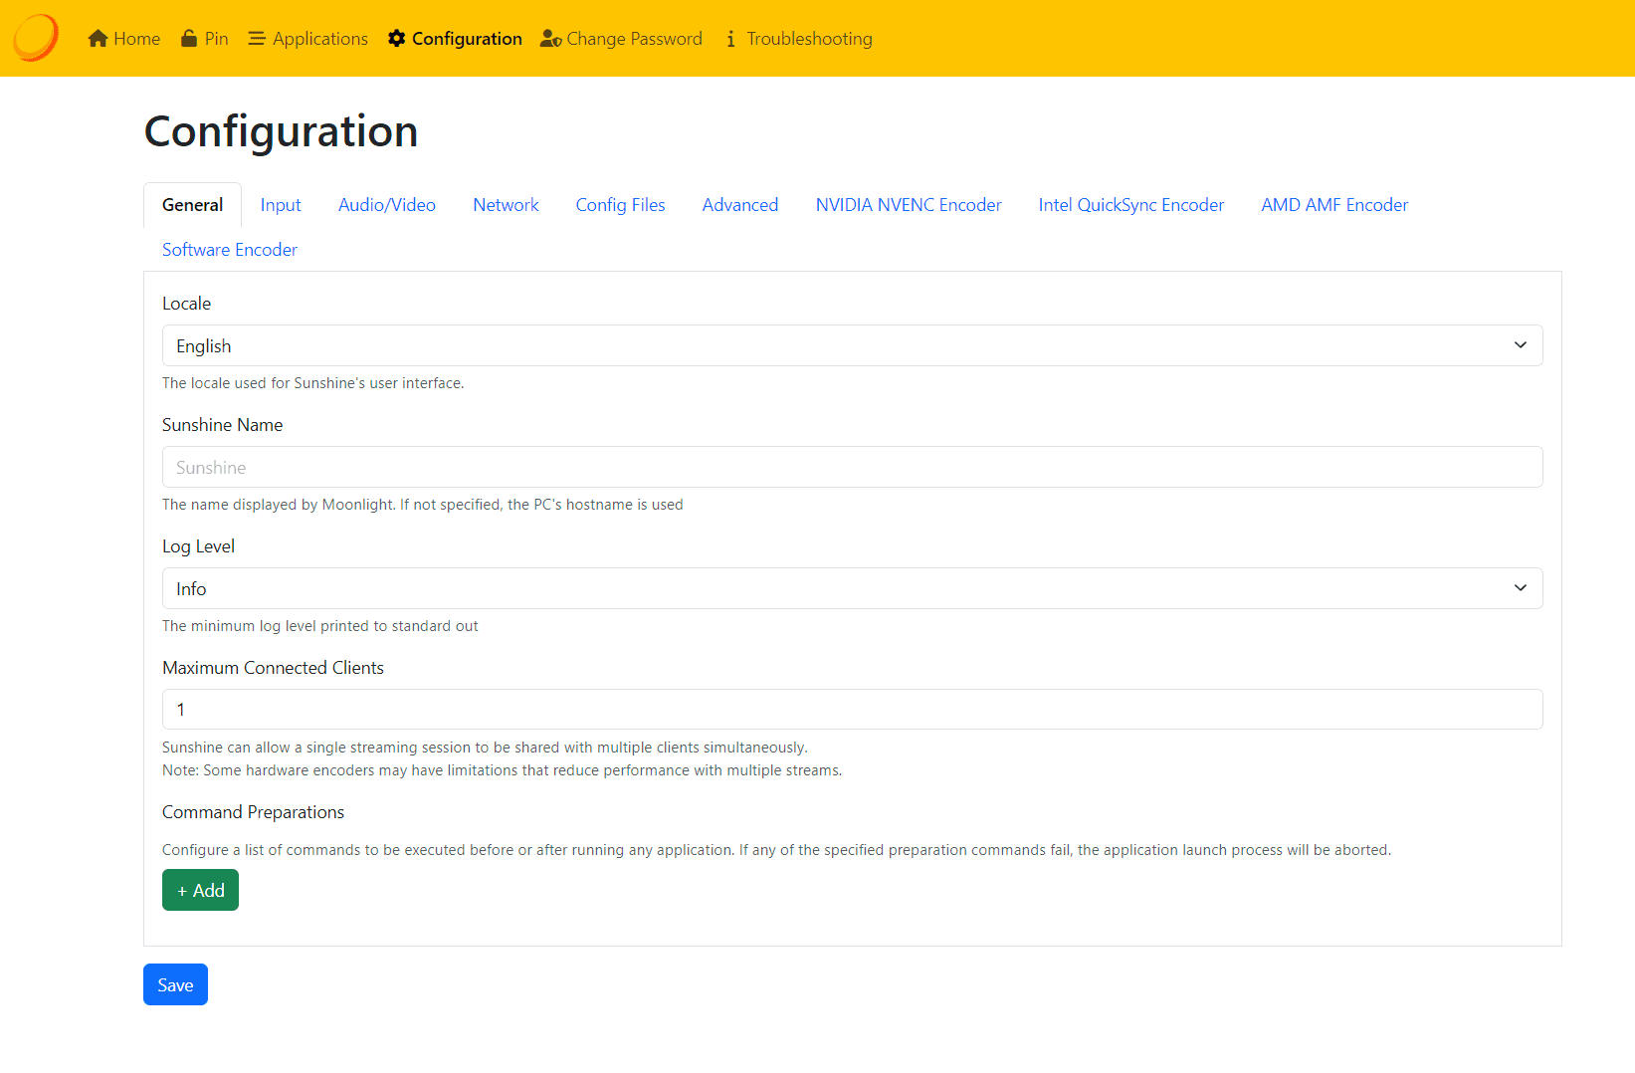Open the Software Encoder tab

[230, 250]
